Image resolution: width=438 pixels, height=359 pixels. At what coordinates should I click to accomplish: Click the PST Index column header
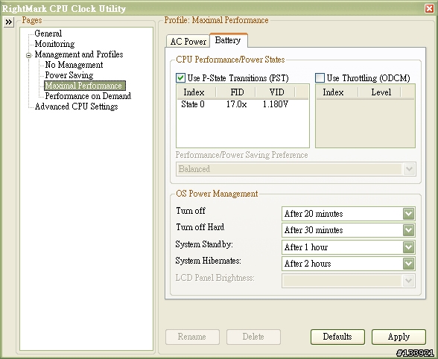pyautogui.click(x=196, y=92)
